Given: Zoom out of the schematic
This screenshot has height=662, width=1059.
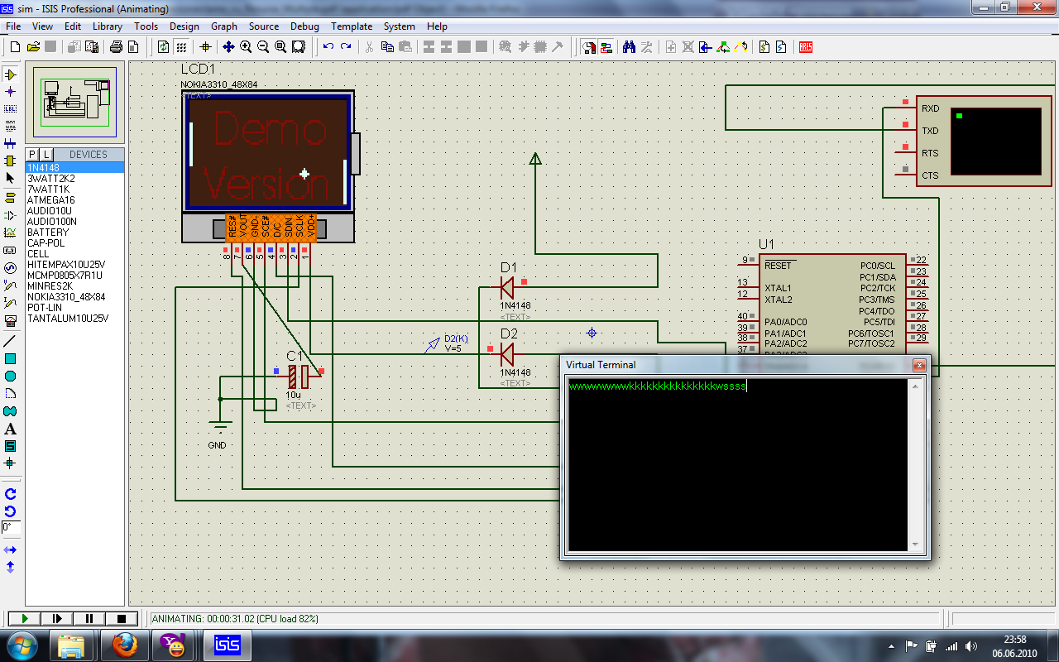Looking at the screenshot, I should click(263, 47).
